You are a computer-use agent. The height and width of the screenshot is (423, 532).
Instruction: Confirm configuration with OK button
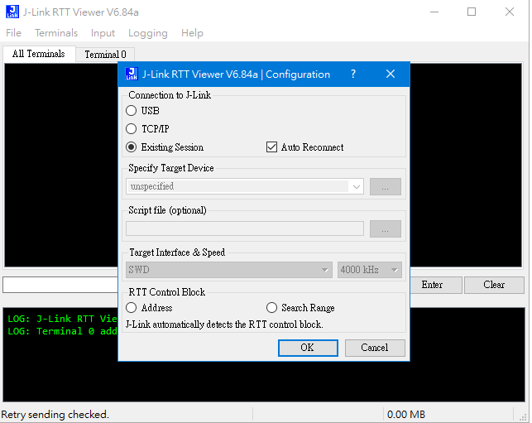click(308, 348)
